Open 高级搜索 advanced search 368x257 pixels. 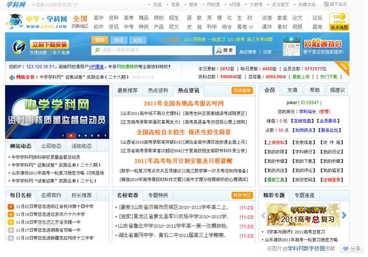[248, 52]
